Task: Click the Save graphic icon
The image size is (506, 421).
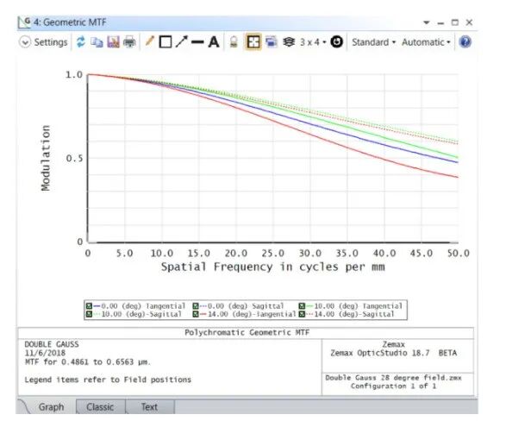Action: coord(113,42)
